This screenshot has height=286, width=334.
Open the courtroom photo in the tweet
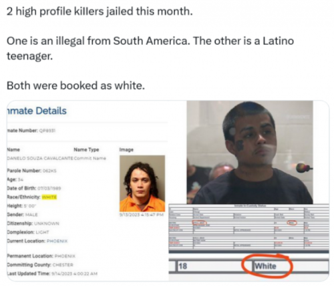[250, 152]
